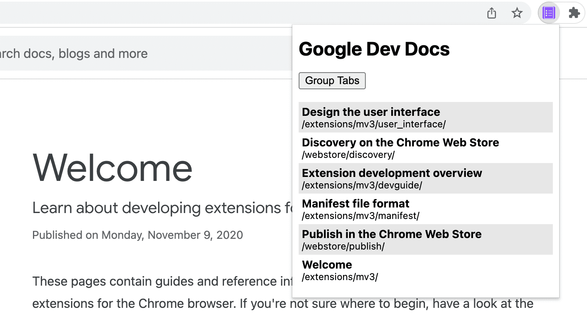Click the /webstore/publish/ URL text
Image resolution: width=587 pixels, height=315 pixels.
pyautogui.click(x=343, y=246)
